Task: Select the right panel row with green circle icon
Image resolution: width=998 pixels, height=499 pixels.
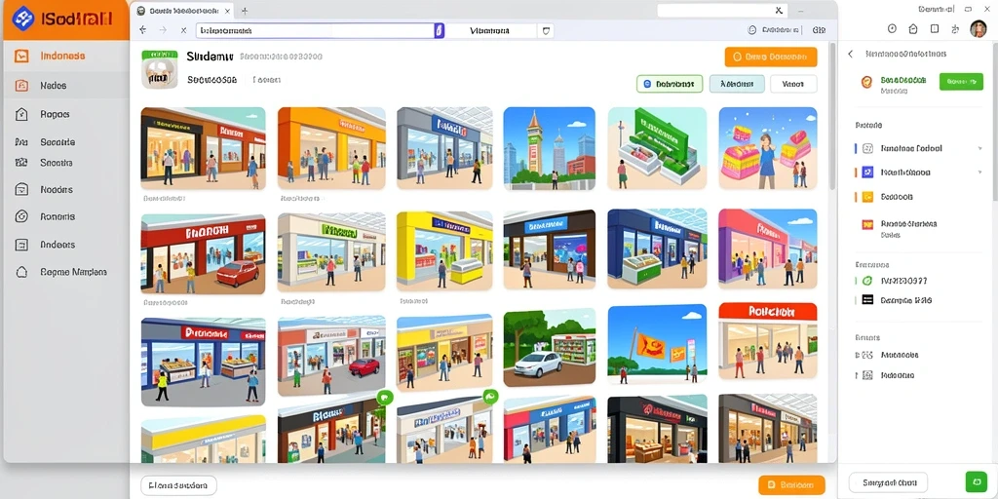Action: [919, 281]
